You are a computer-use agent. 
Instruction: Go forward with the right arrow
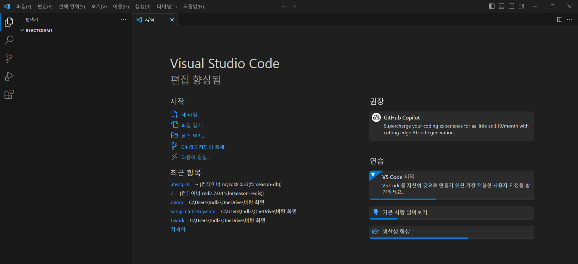click(294, 6)
